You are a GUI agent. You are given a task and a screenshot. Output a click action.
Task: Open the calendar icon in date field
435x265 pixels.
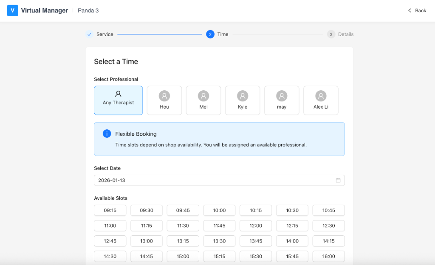point(338,180)
